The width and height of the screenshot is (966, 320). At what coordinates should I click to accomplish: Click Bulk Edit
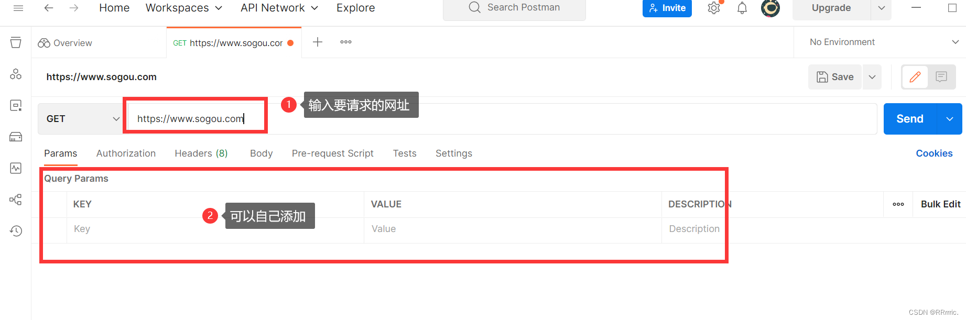point(941,204)
